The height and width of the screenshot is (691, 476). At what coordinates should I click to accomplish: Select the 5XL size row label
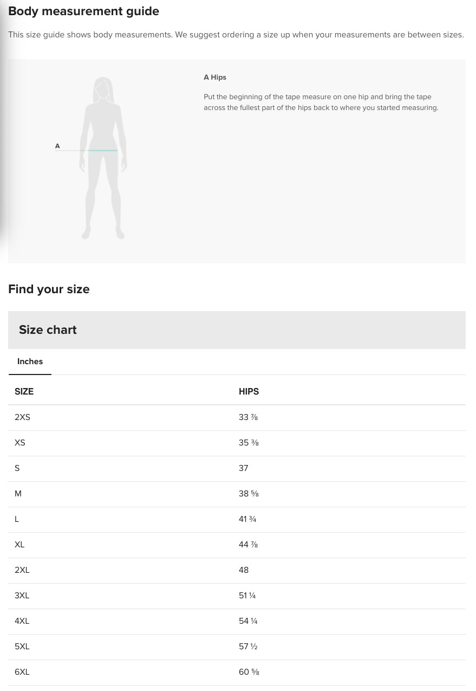[x=22, y=647]
